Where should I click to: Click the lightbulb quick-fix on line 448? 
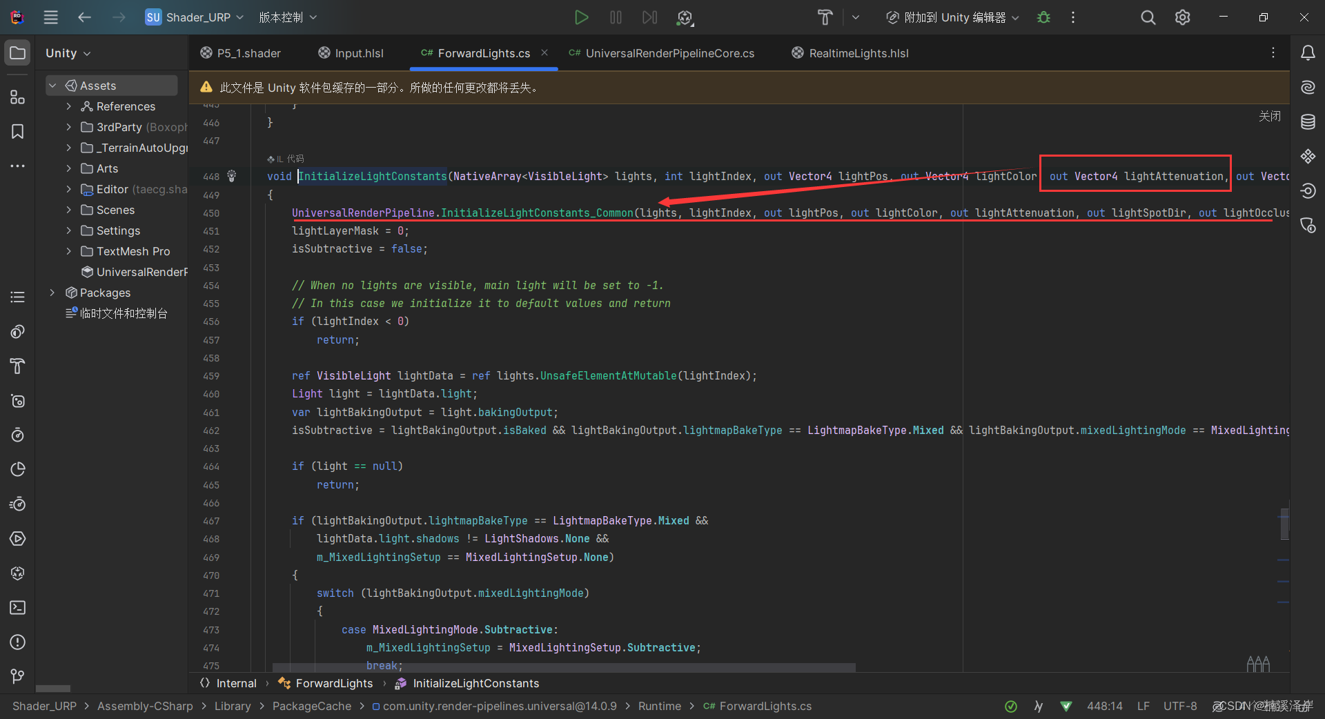[232, 176]
